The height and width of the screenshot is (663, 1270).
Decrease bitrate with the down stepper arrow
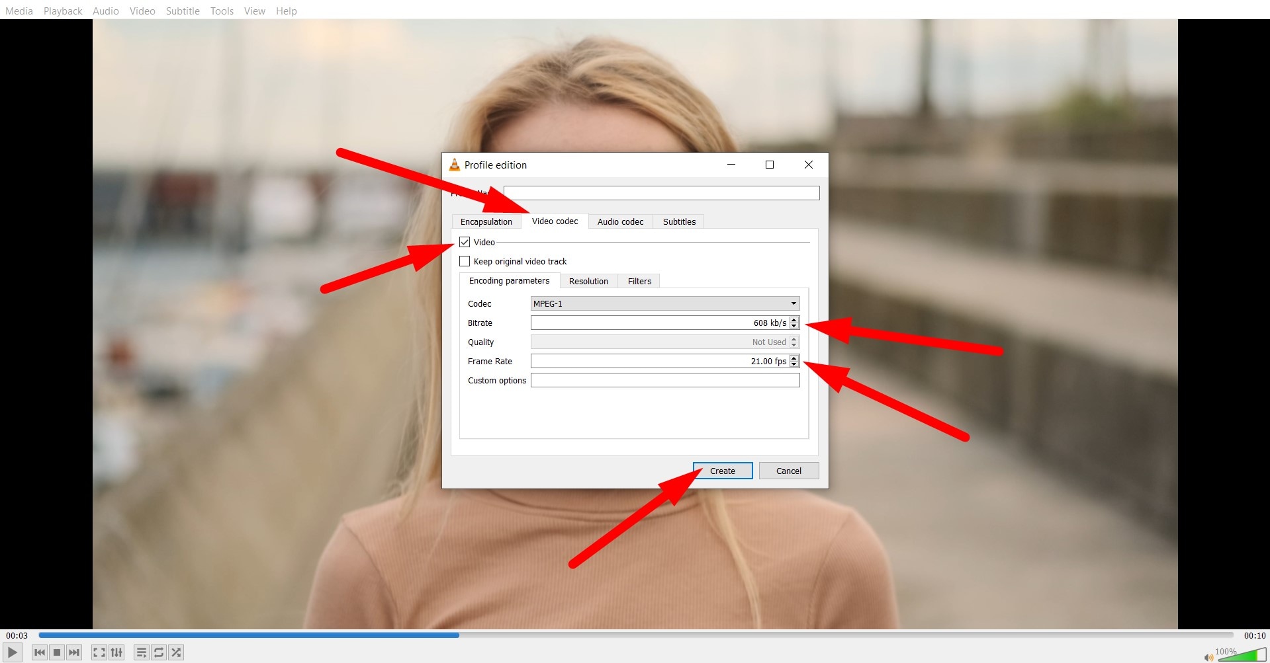[x=794, y=326]
